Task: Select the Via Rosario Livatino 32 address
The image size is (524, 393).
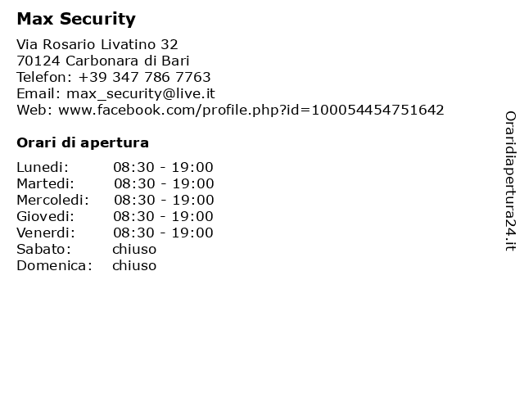Action: 97,44
